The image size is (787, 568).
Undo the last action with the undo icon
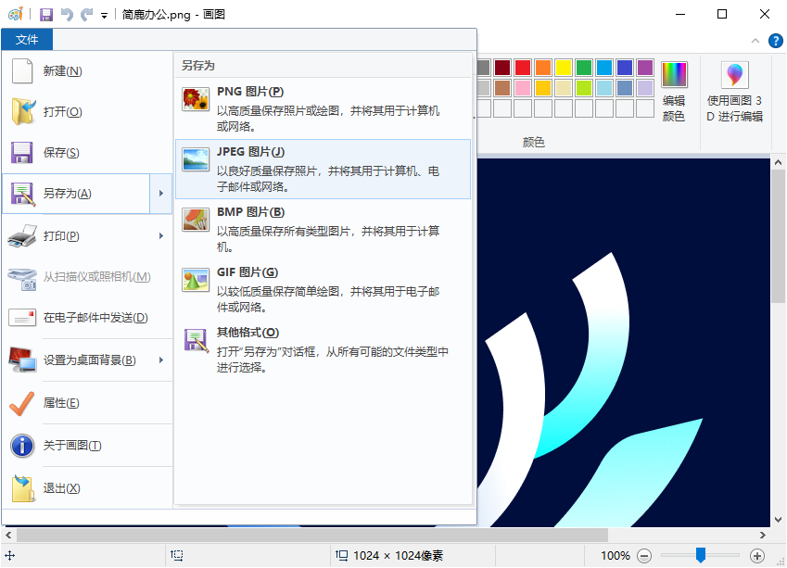pos(65,14)
